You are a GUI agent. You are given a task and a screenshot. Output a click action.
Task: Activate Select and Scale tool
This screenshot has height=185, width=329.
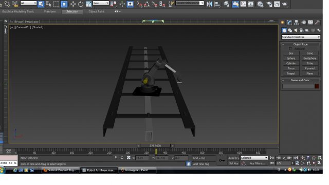click(89, 4)
